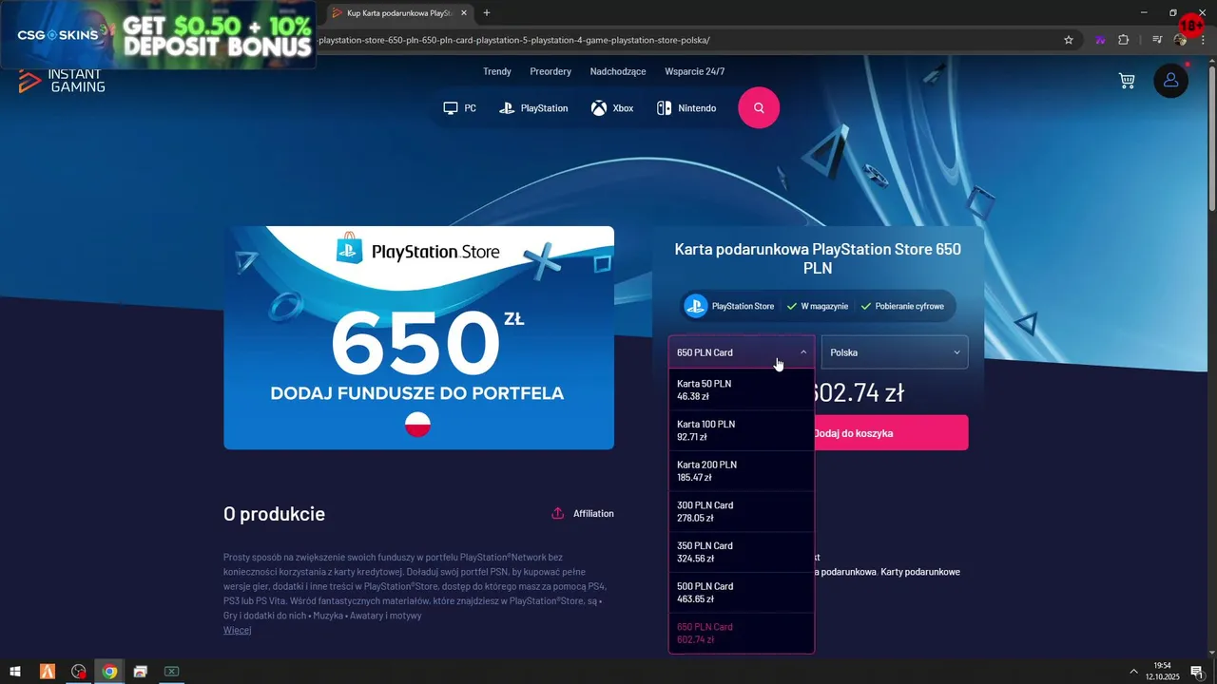This screenshot has height=684, width=1217.
Task: Switch to OBS Studio in taskbar
Action: pyautogui.click(x=79, y=672)
